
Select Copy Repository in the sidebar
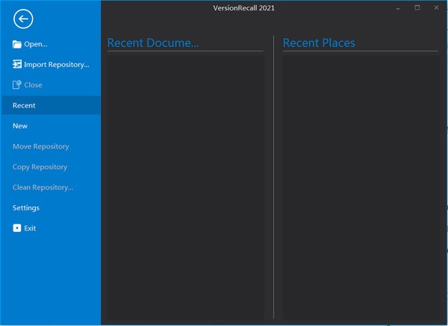40,167
